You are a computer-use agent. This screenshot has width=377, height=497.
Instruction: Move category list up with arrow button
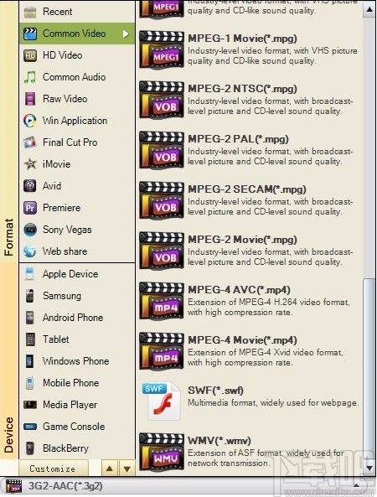click(x=110, y=469)
